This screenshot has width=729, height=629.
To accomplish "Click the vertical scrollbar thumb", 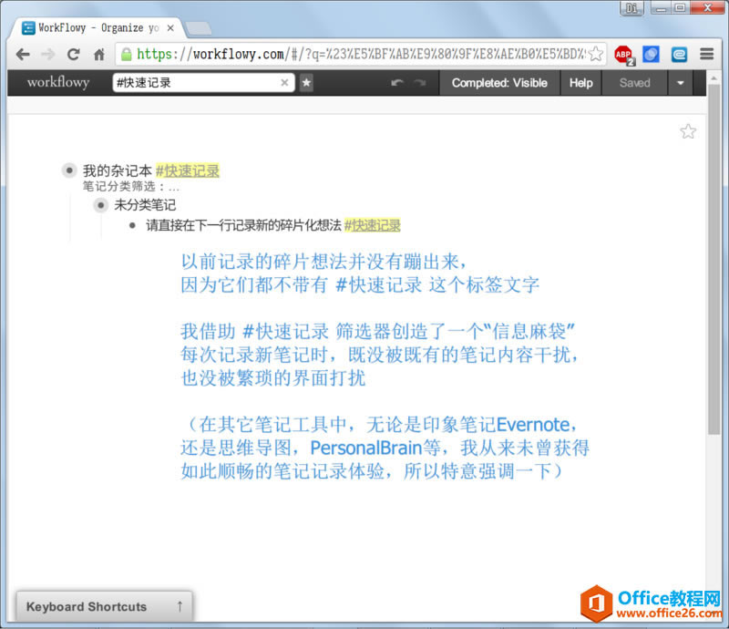I will [x=714, y=260].
